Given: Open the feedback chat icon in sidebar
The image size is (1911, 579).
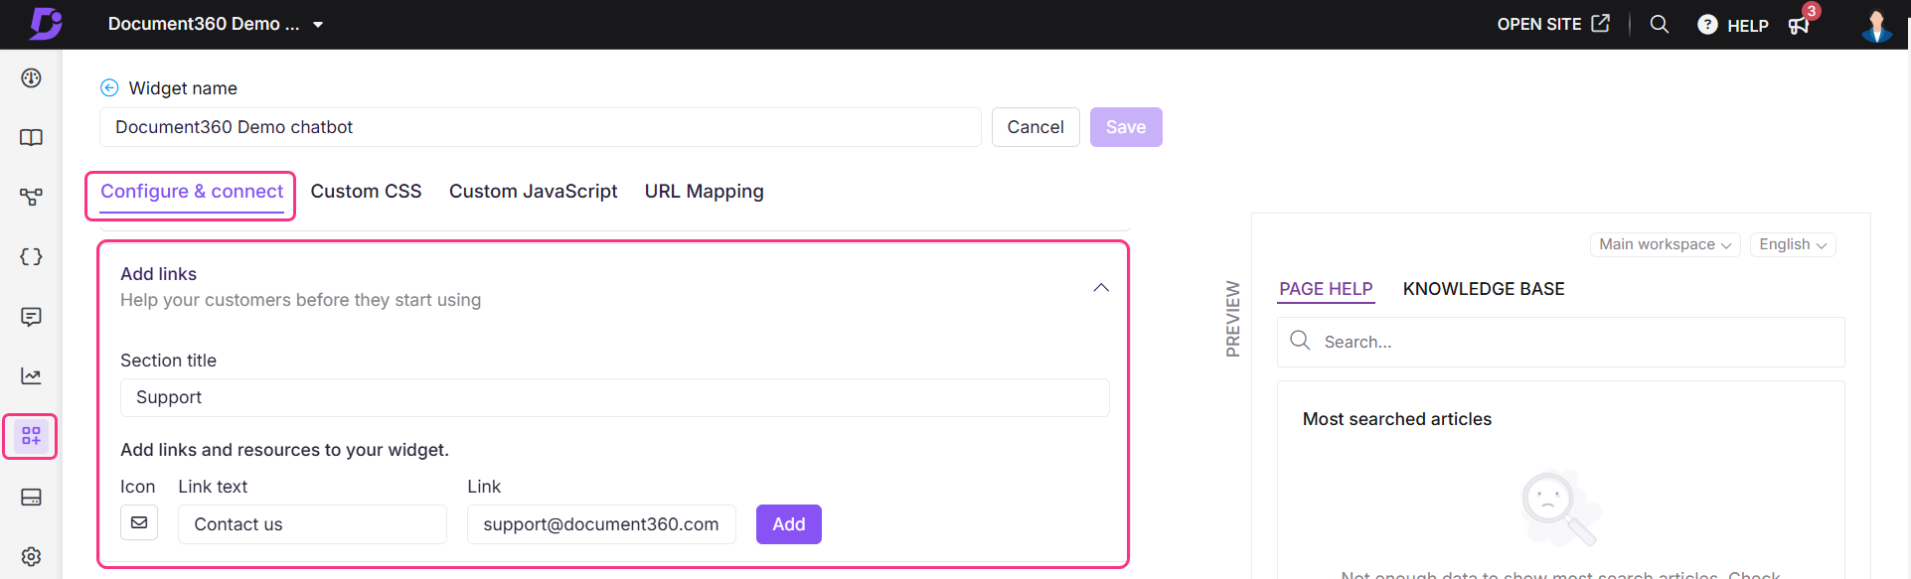Looking at the screenshot, I should [32, 317].
